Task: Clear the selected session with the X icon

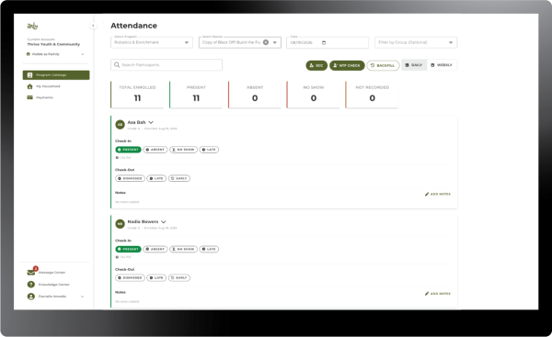Action: (x=266, y=42)
